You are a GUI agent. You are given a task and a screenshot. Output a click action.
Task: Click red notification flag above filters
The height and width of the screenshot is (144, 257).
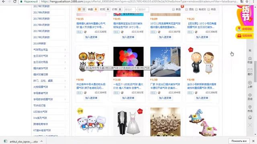pos(182,6)
